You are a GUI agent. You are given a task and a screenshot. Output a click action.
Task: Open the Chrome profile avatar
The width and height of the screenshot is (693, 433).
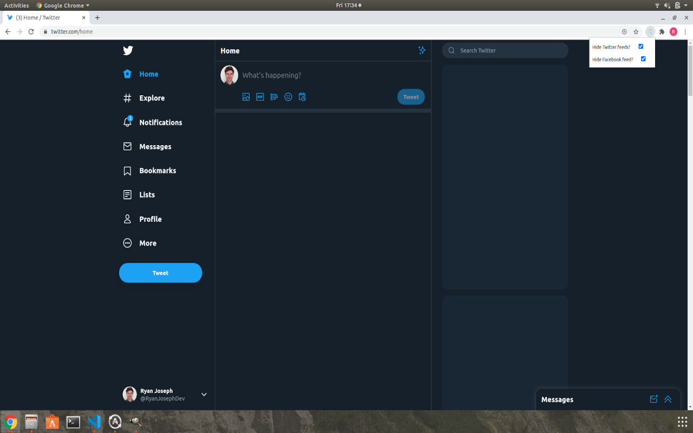(674, 32)
